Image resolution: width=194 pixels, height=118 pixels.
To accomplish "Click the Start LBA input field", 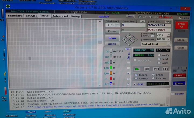I will 133,25.
